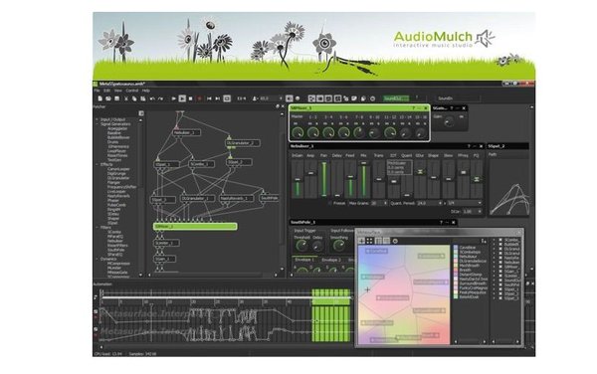Toggle the Freeze checkbox in Nebuliser panel
The width and height of the screenshot is (597, 374).
click(329, 203)
